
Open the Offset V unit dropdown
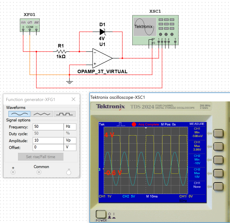coord(71,147)
